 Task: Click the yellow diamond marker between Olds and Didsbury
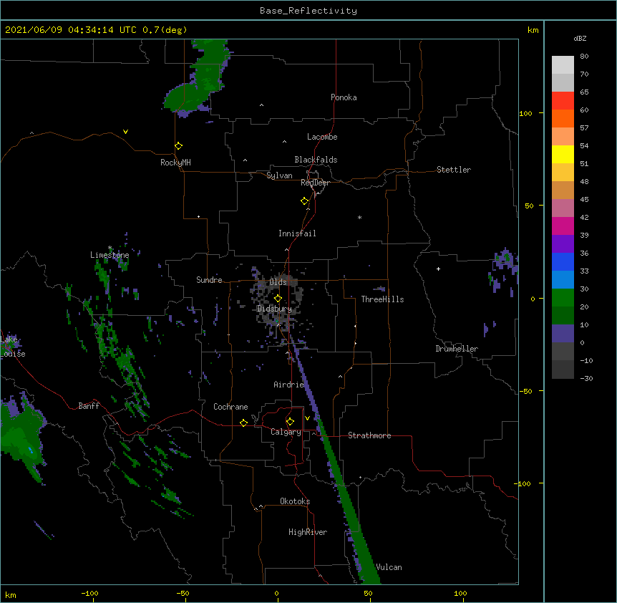click(278, 299)
